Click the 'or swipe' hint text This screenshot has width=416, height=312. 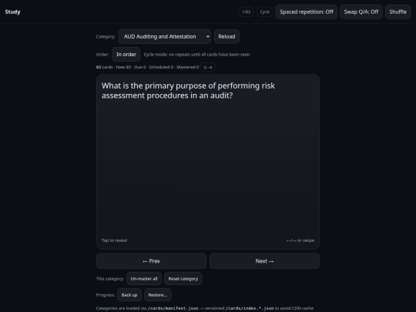300,240
